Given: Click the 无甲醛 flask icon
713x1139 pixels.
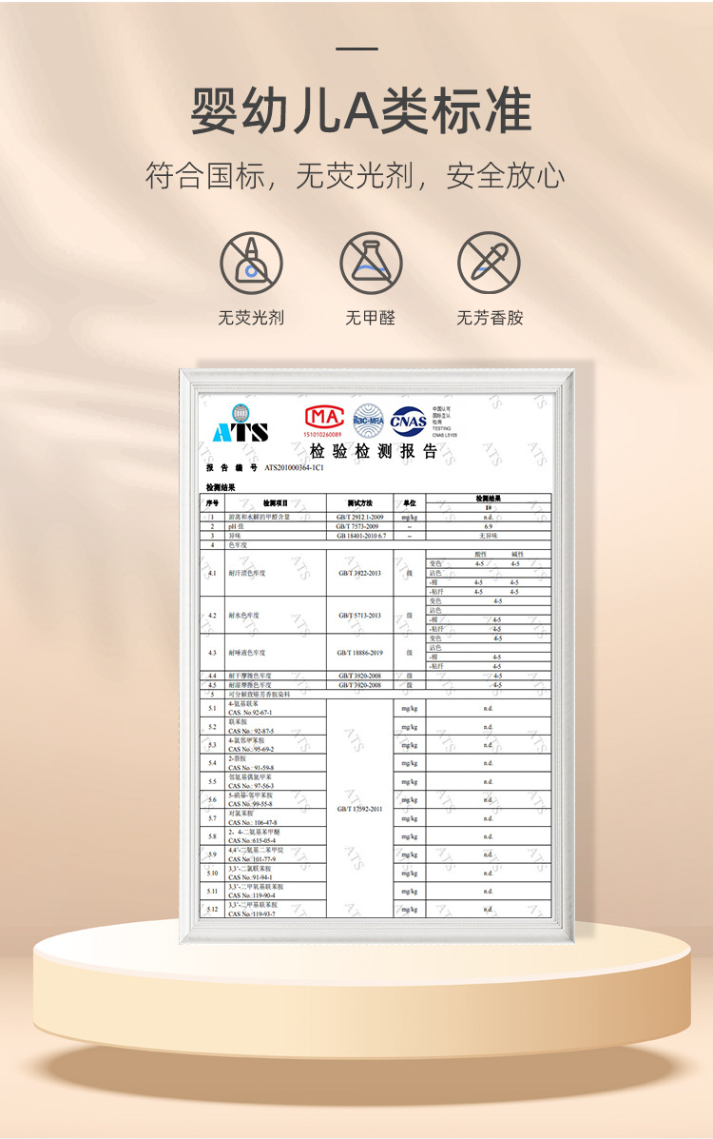Looking at the screenshot, I should [371, 263].
